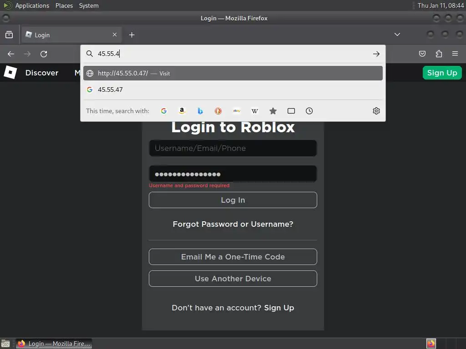This screenshot has width=466, height=349.
Task: Open the Places menu
Action: (x=64, y=5)
